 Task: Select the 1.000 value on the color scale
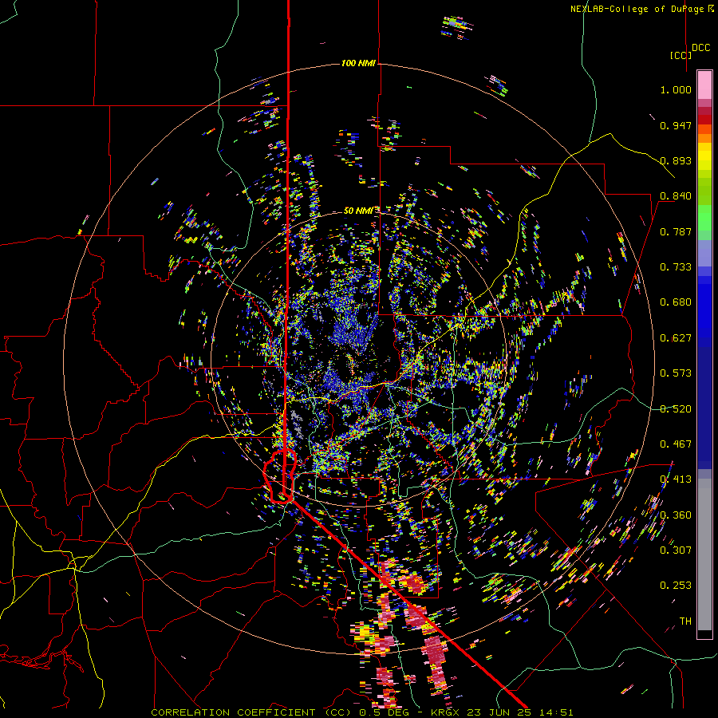coord(676,89)
